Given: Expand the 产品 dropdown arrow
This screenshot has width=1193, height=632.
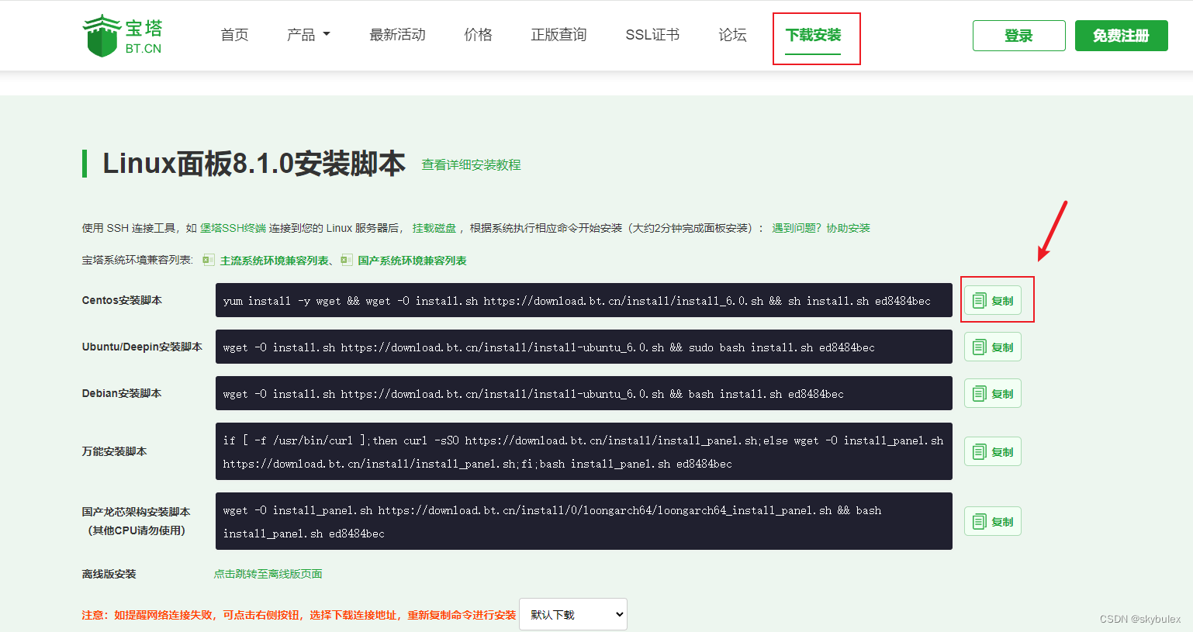Looking at the screenshot, I should pyautogui.click(x=327, y=34).
